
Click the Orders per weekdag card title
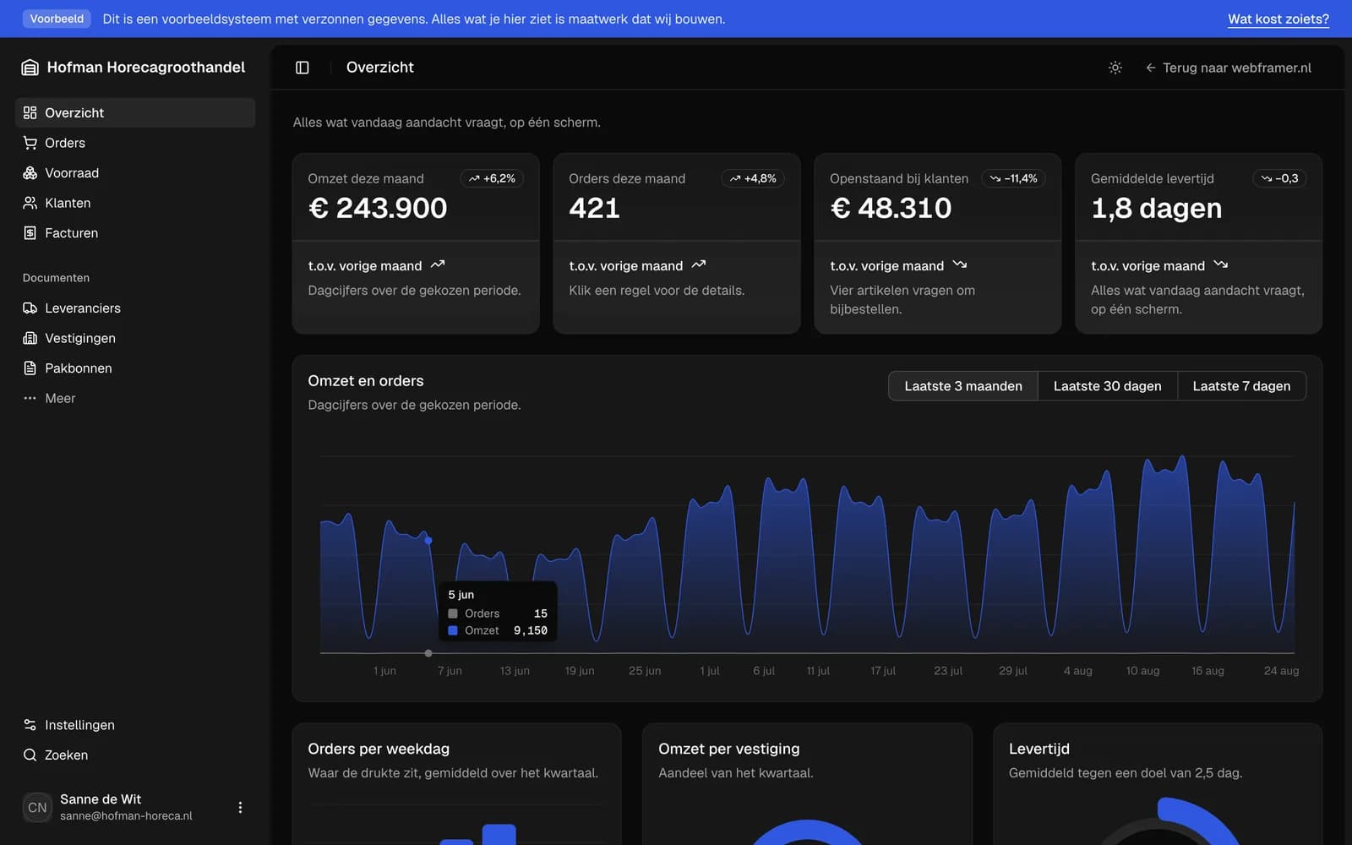(x=379, y=749)
